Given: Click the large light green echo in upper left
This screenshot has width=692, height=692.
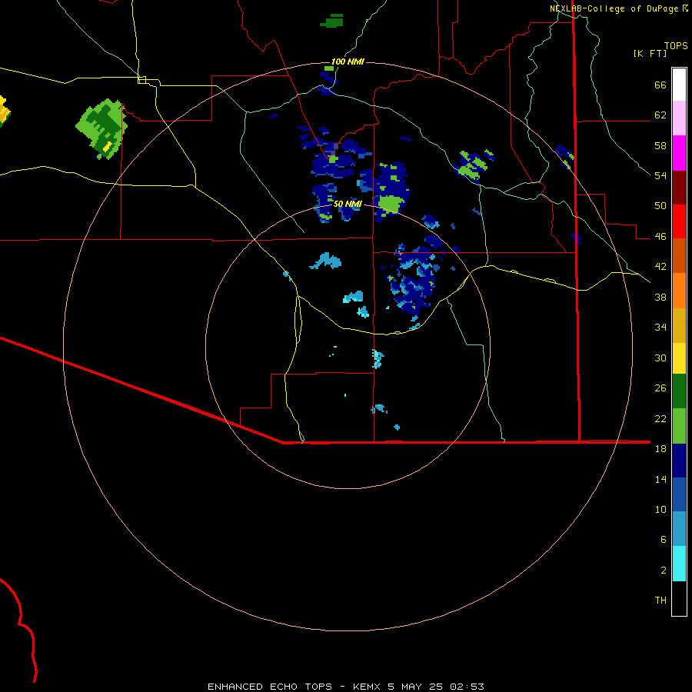Looking at the screenshot, I should pos(101,129).
